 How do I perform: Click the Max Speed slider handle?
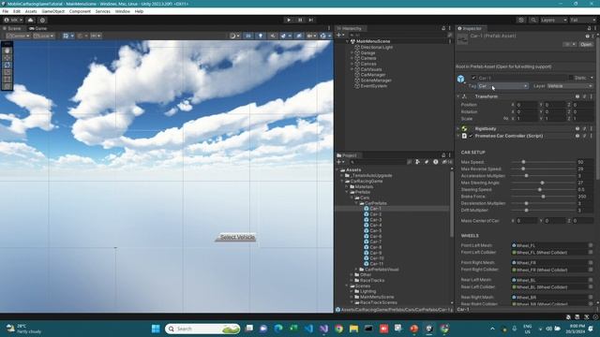click(x=523, y=162)
